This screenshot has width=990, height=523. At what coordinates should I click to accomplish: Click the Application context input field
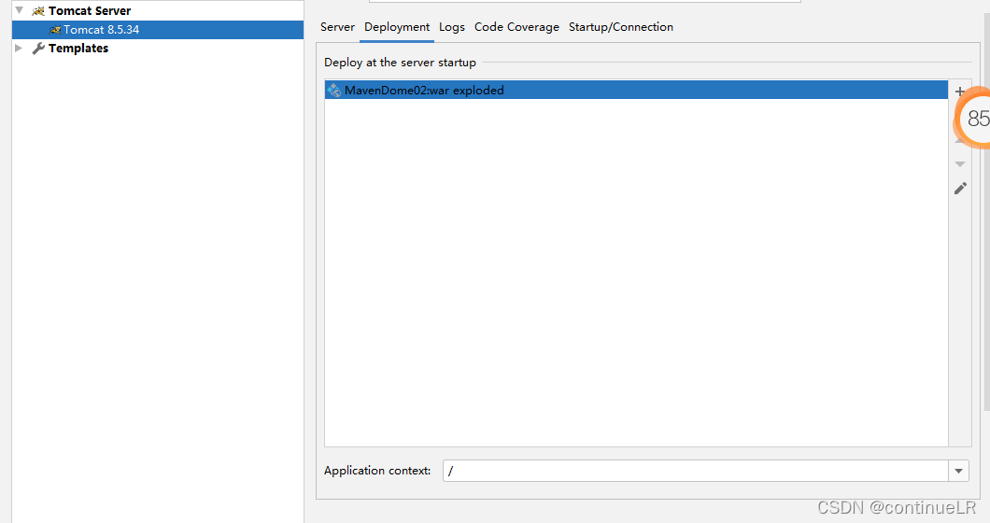coord(695,471)
